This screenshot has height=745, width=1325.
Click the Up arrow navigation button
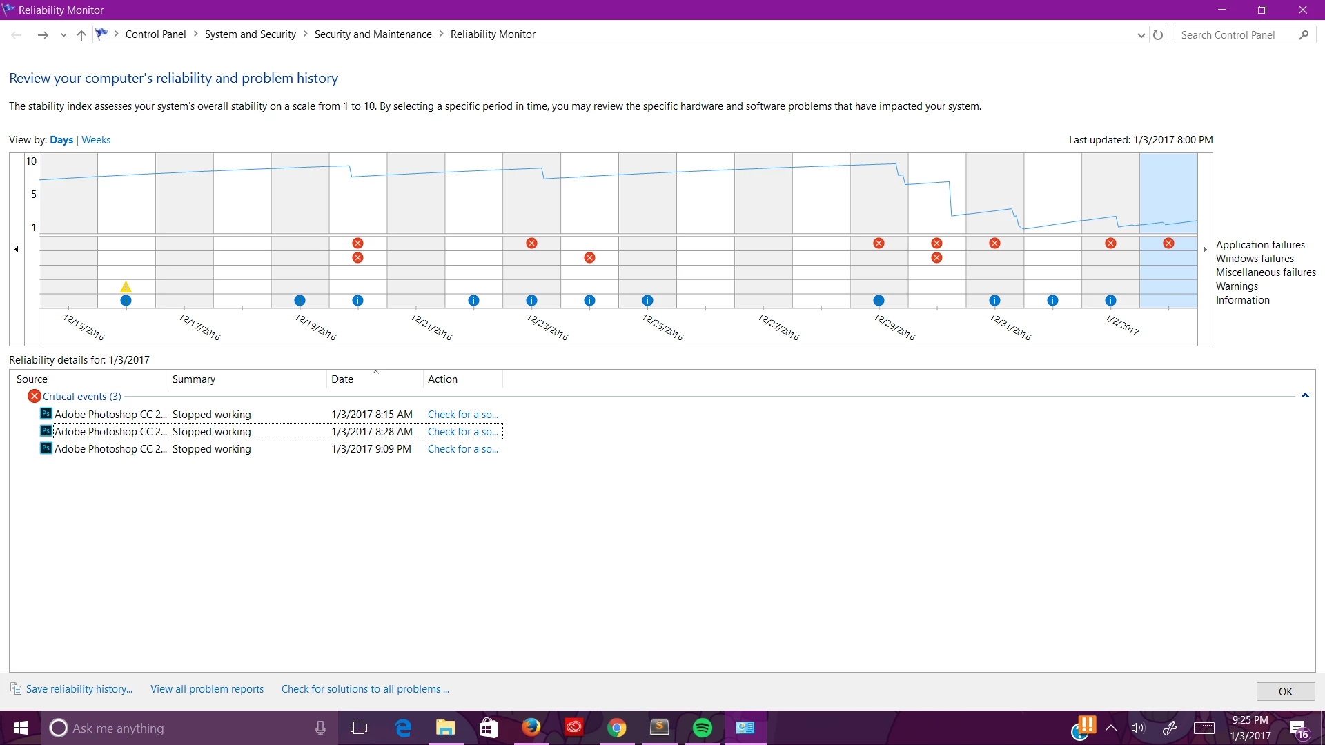pyautogui.click(x=81, y=35)
